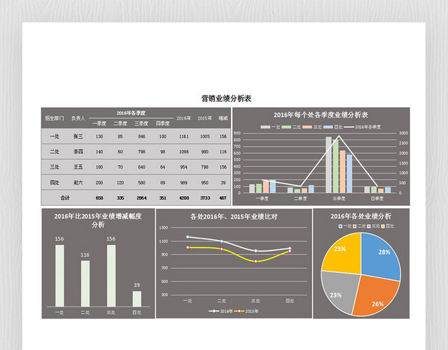Select the title 营销业绩分析表
This screenshot has height=350, width=448.
226,99
